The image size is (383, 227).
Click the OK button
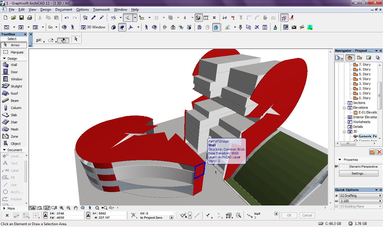289,215
